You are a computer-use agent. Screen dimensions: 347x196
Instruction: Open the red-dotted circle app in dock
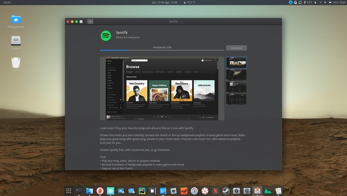pyautogui.click(x=205, y=190)
